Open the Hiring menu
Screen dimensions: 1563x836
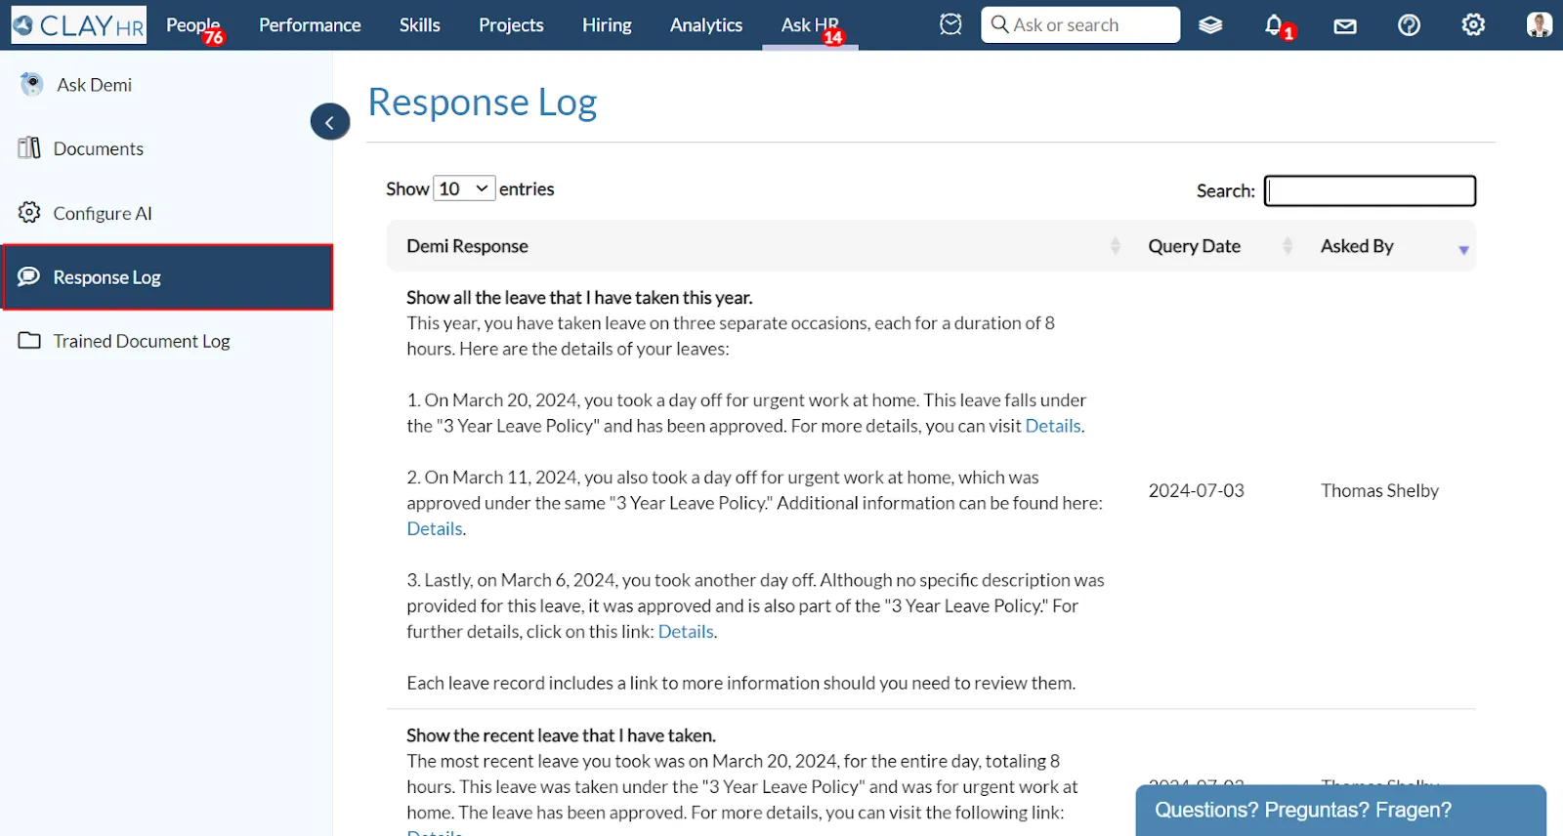(607, 25)
